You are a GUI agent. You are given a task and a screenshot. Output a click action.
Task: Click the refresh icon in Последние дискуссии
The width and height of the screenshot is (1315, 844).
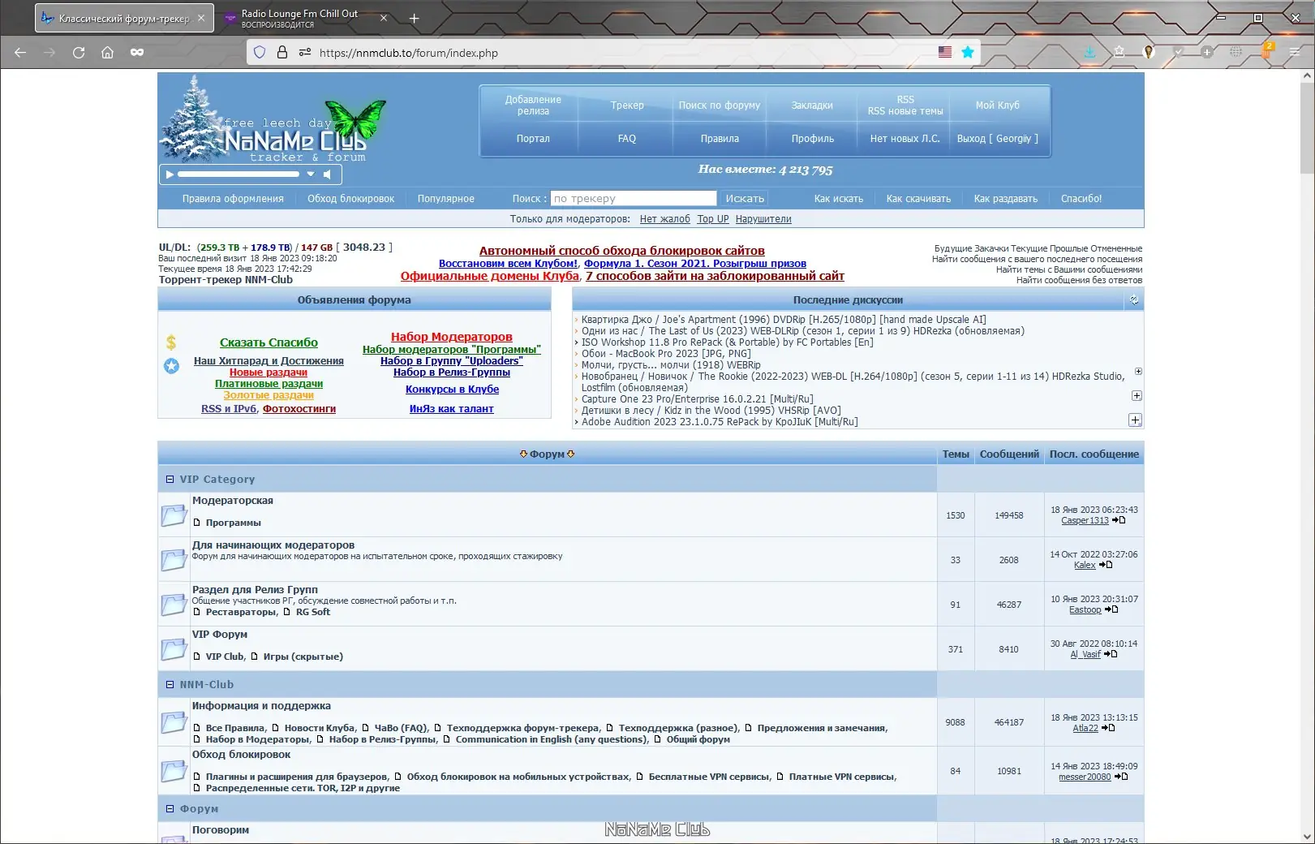click(x=1134, y=300)
